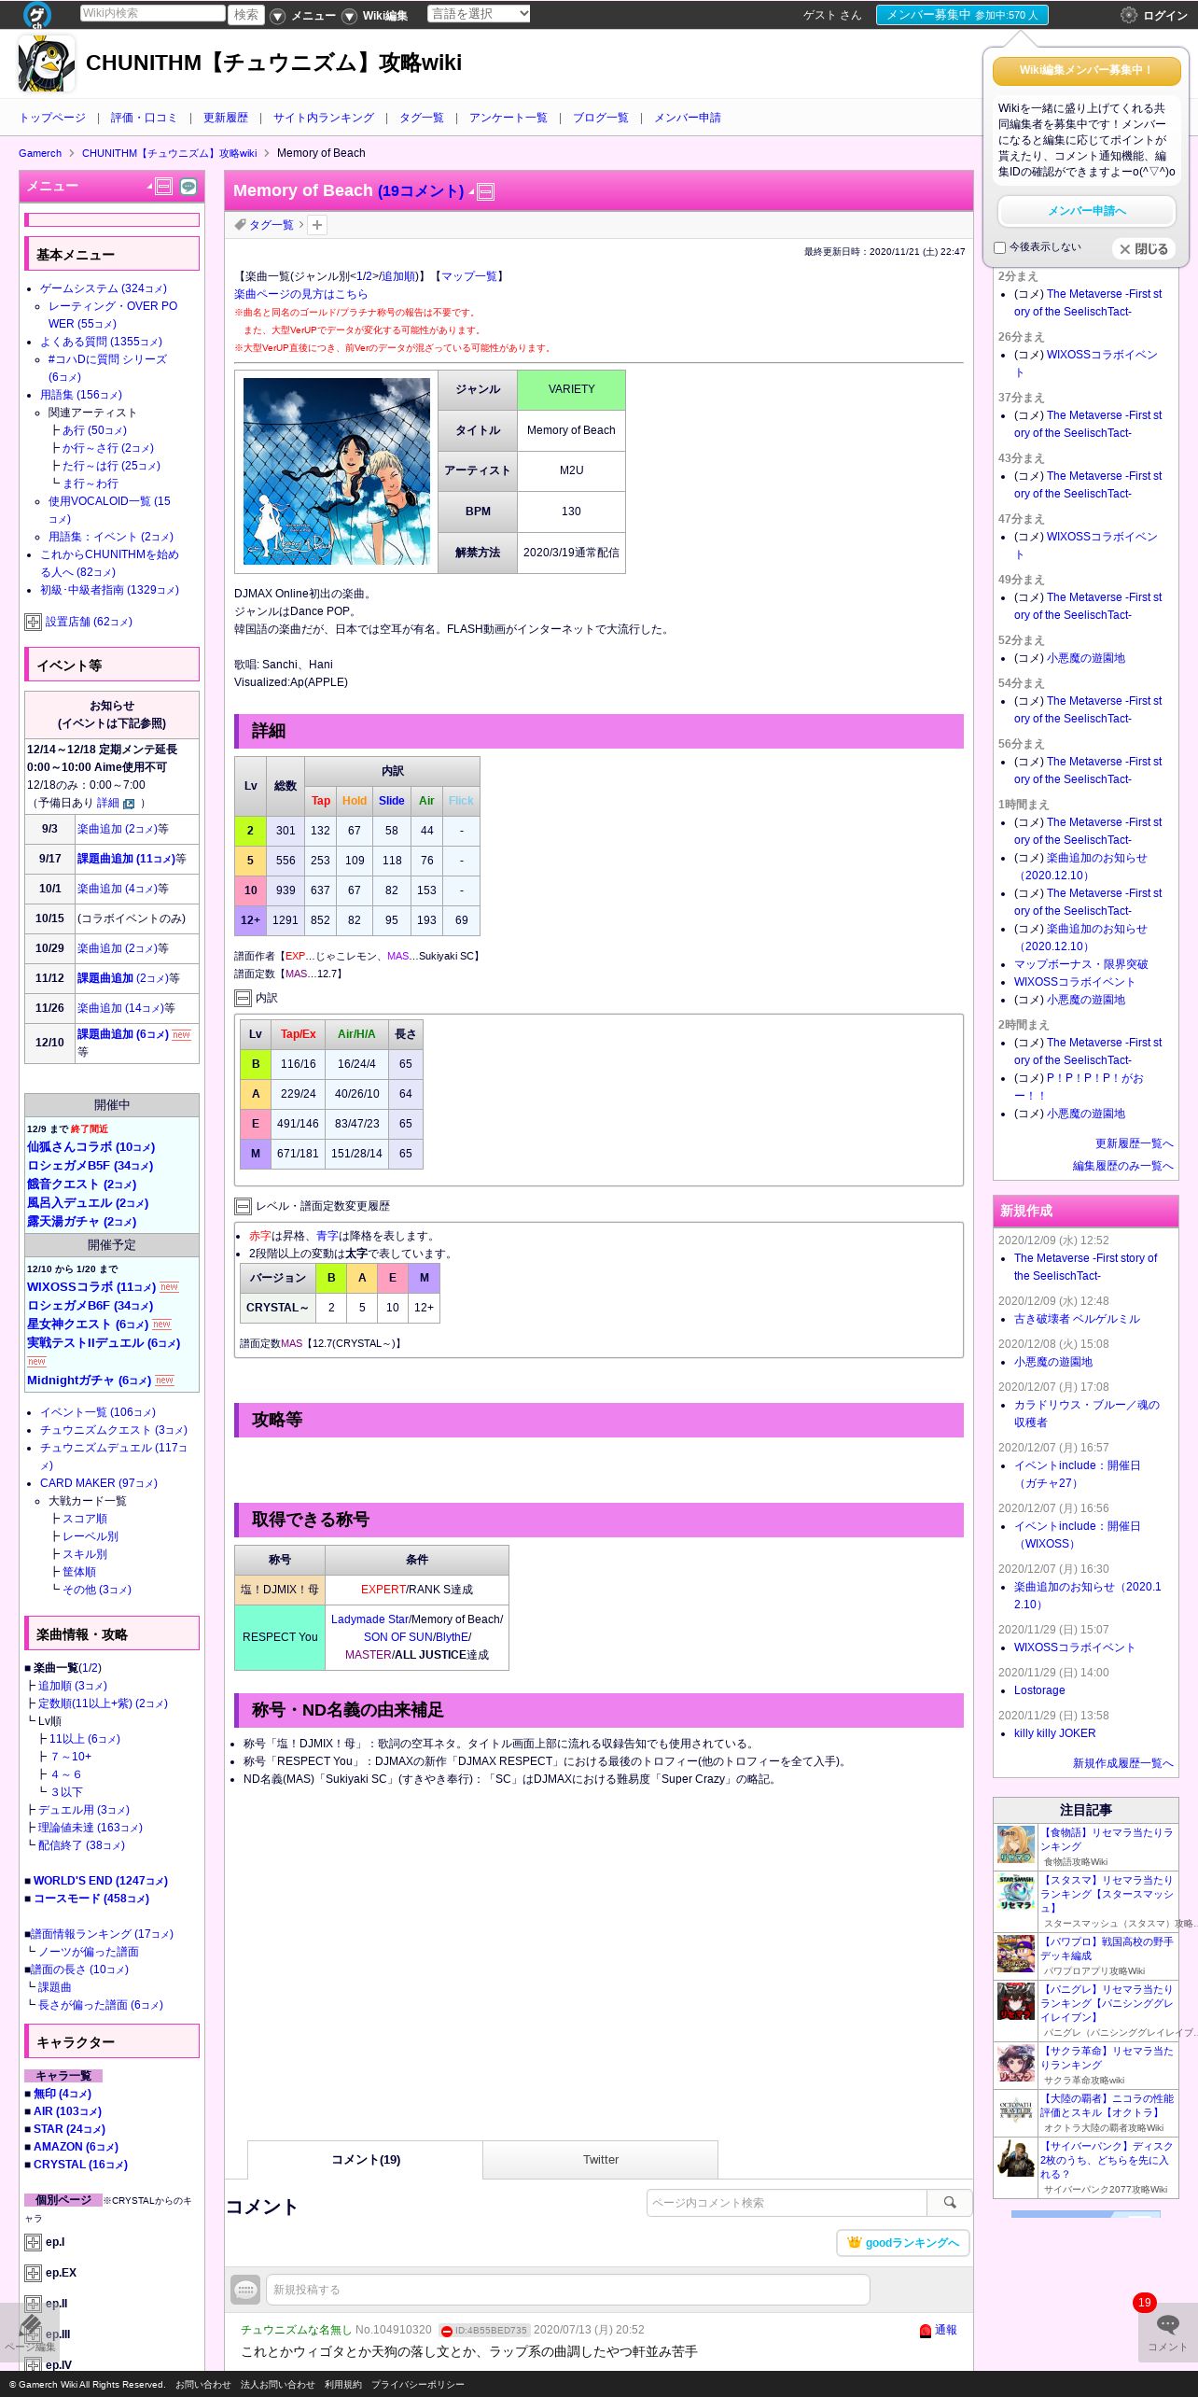
Task: Click the ページ内コメント検索 field
Action: click(787, 2203)
